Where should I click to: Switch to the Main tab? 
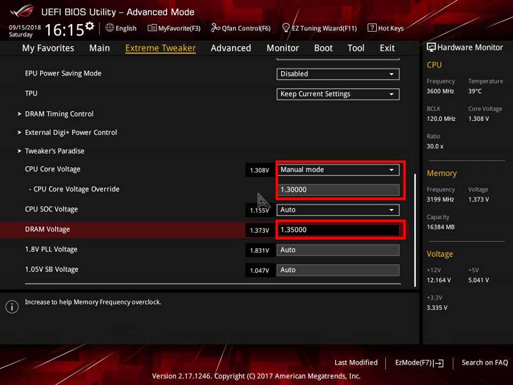[x=99, y=48]
